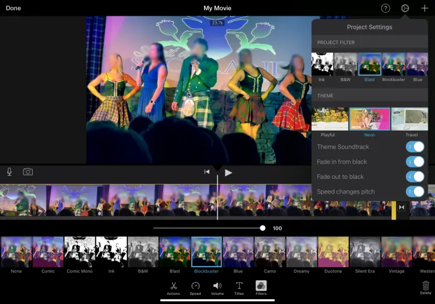Tap the camera capture icon
Image resolution: width=435 pixels, height=304 pixels.
coord(28,172)
